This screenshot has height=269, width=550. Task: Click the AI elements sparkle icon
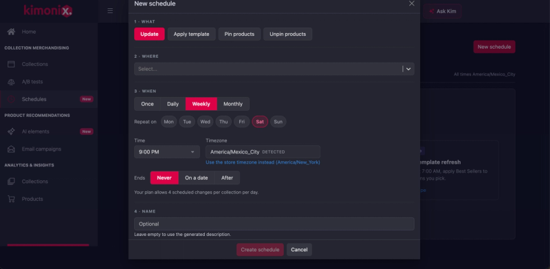point(11,131)
